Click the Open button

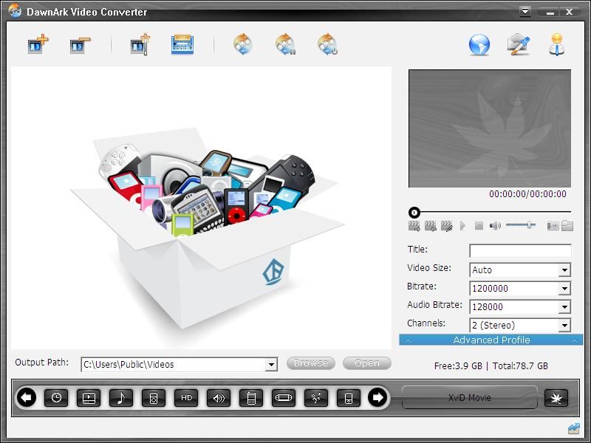click(367, 363)
